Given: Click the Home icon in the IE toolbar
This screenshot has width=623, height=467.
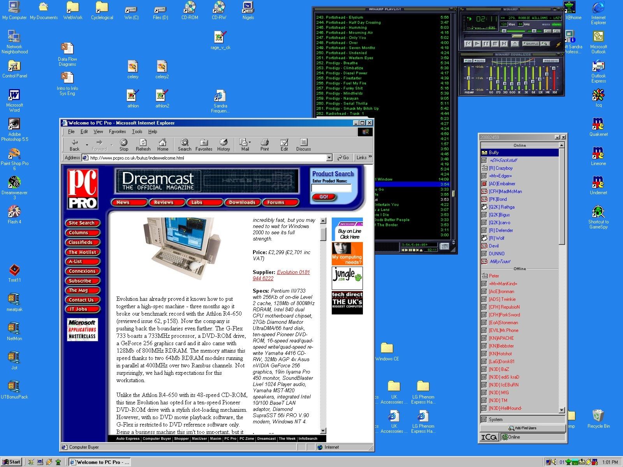Looking at the screenshot, I should pyautogui.click(x=163, y=145).
